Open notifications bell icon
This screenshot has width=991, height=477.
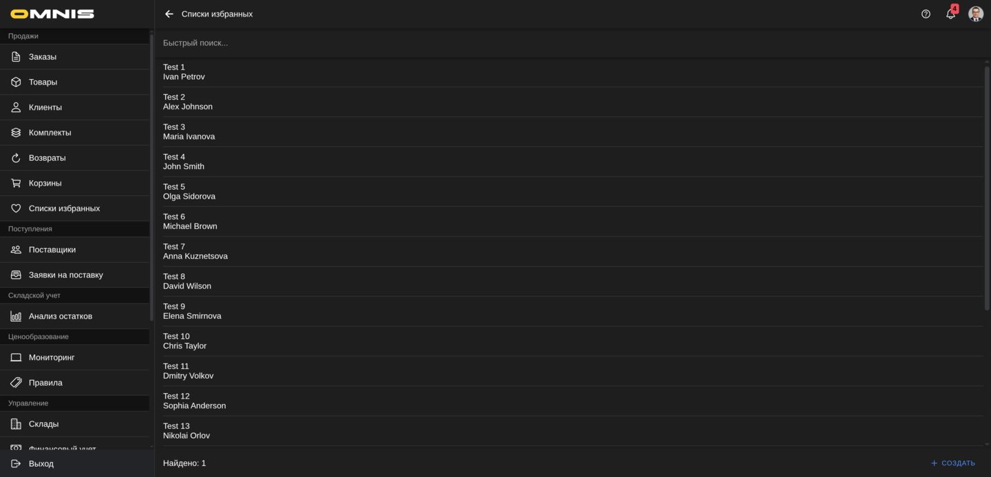tap(950, 14)
